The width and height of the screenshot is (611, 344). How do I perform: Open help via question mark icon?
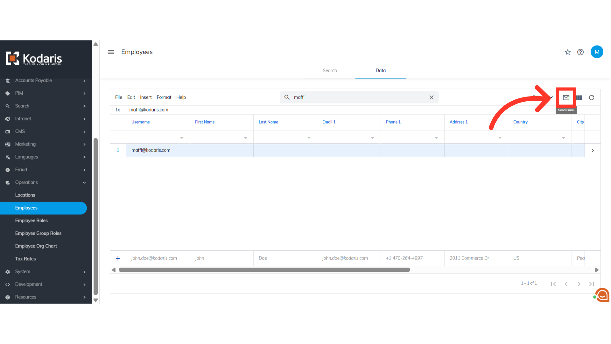coord(580,52)
